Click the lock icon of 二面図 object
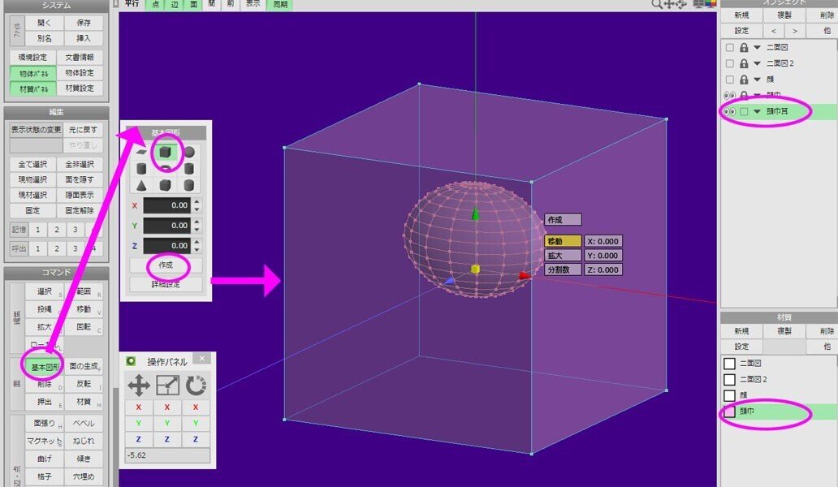 [744, 48]
